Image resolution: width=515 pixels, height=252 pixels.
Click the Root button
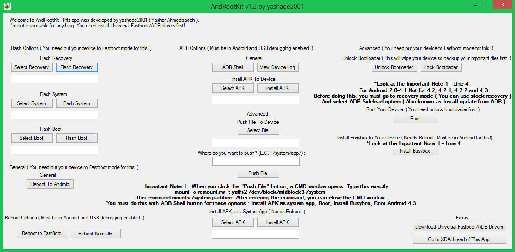coord(415,119)
